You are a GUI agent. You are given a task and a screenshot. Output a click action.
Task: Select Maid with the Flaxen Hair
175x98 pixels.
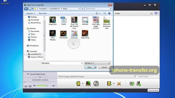click(x=107, y=23)
